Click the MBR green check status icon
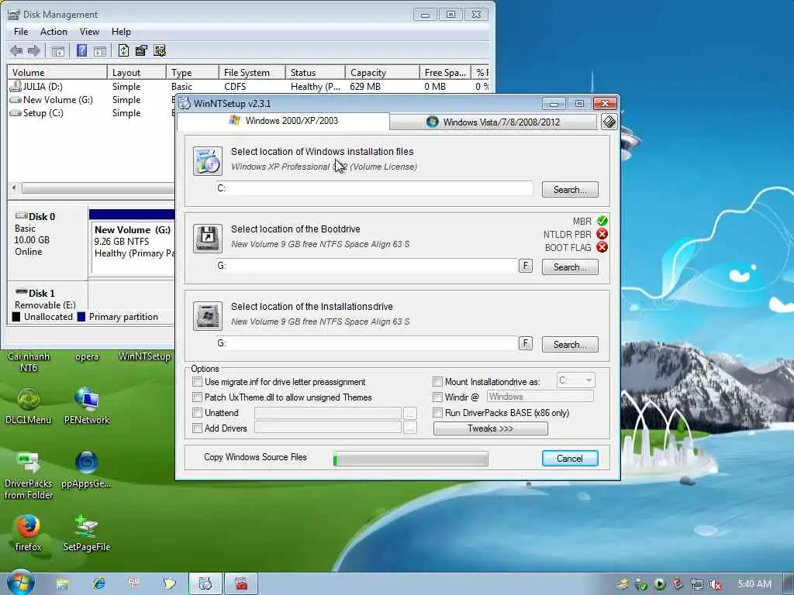This screenshot has height=595, width=794. pyautogui.click(x=602, y=221)
